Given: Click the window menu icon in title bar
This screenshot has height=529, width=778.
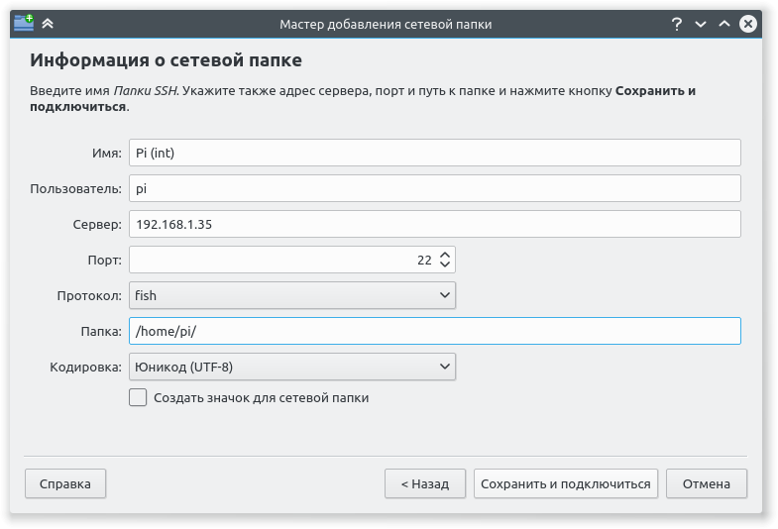Looking at the screenshot, I should (24, 24).
